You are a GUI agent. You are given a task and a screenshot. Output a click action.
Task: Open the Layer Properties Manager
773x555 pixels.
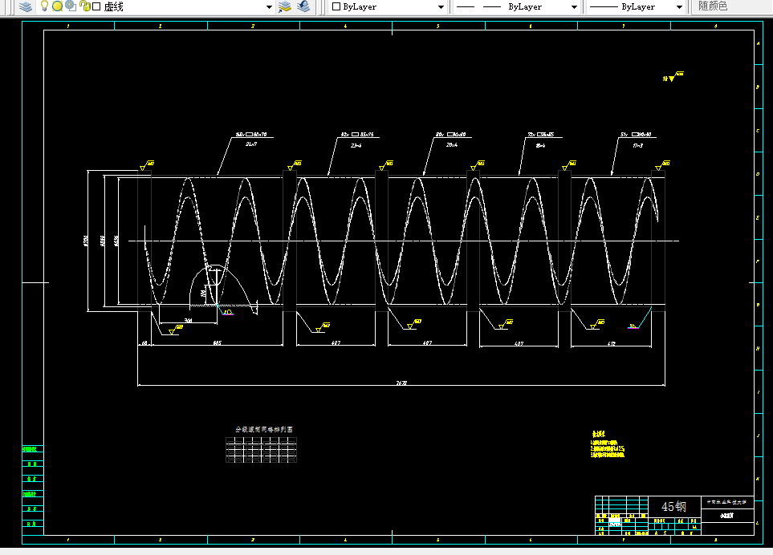[25, 6]
